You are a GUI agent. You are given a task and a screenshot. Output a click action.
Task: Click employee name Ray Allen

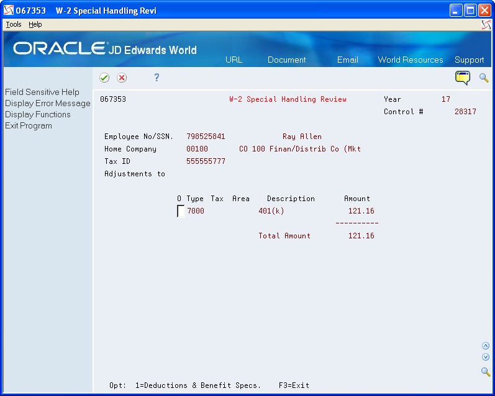pyautogui.click(x=302, y=137)
